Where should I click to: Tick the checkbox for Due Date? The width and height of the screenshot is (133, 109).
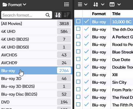click(x=78, y=59)
